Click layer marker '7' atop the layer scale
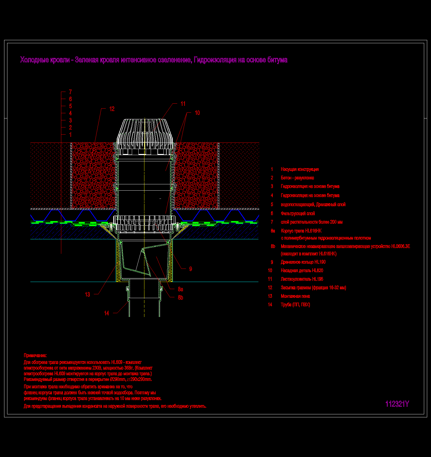Screen dimensions: 431x457 coord(70,92)
